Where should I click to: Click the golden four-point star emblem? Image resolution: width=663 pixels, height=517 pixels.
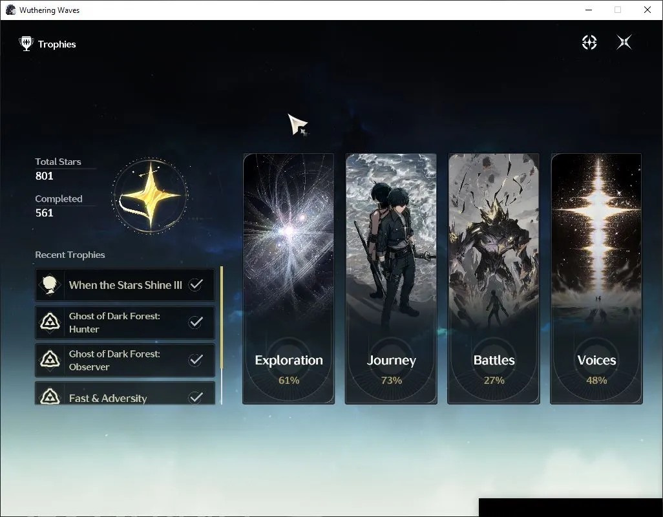150,195
